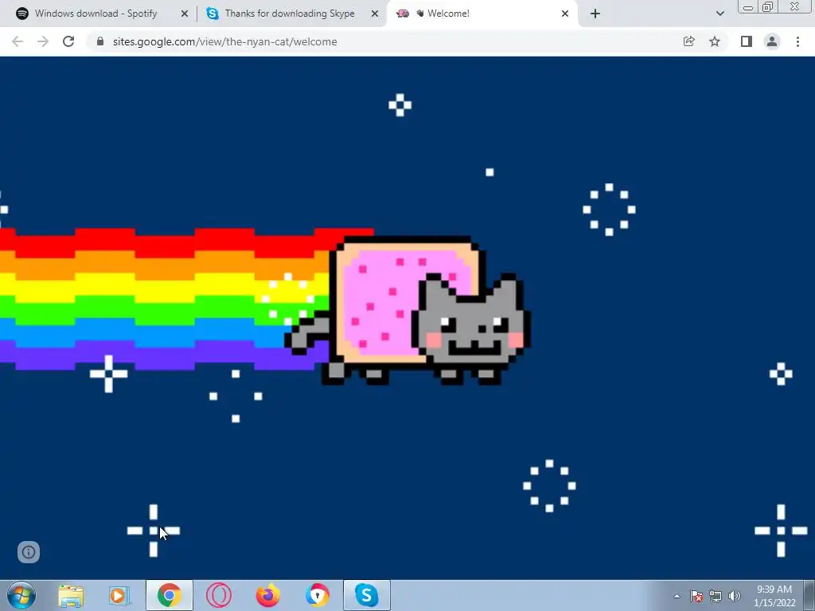Launch Firefox from the taskbar
Screen dimensions: 815x611
click(268, 595)
